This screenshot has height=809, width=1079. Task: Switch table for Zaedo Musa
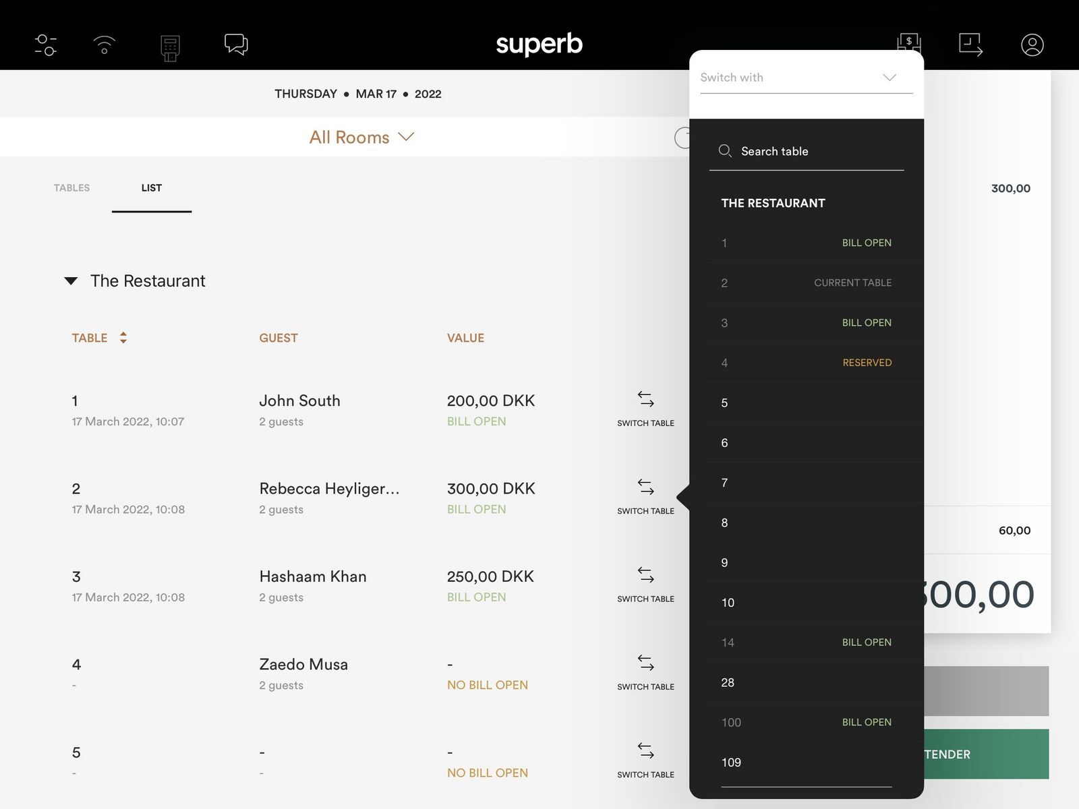(x=645, y=672)
